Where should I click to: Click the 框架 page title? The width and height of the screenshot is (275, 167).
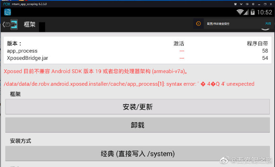[29, 24]
